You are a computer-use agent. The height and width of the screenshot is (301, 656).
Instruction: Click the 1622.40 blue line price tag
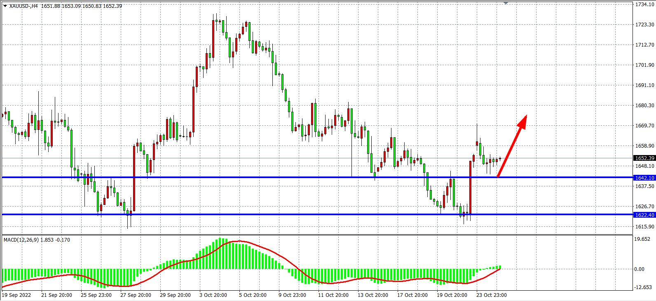[x=644, y=215]
